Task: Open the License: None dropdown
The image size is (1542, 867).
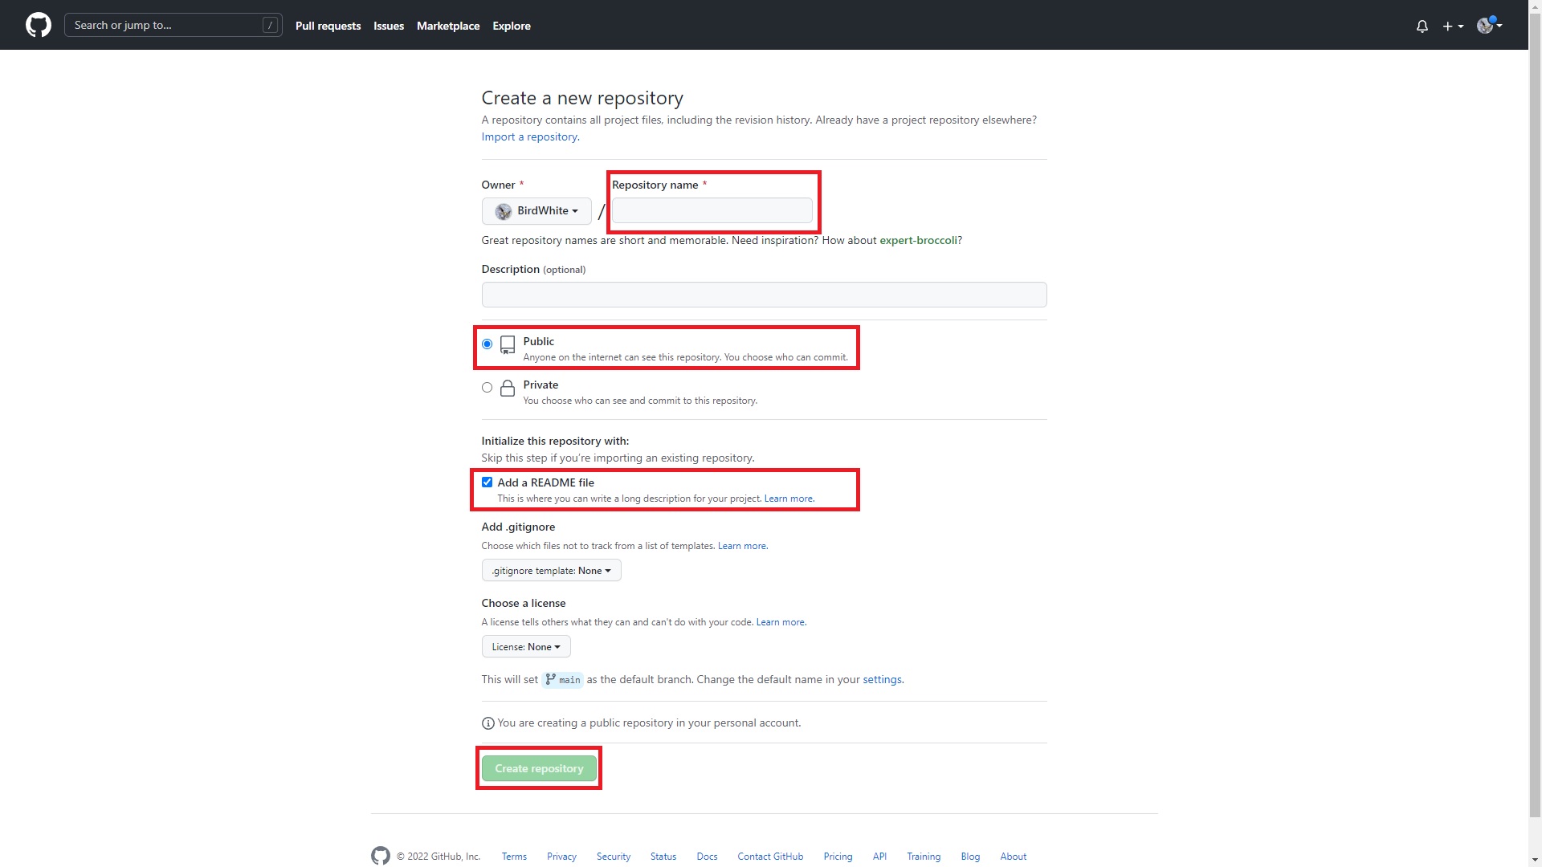Action: (x=526, y=646)
